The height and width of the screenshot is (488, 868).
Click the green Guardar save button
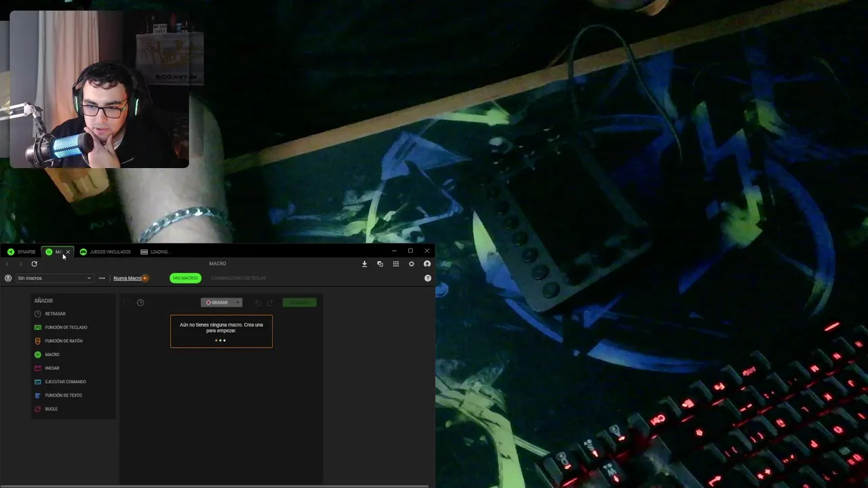pyautogui.click(x=300, y=302)
